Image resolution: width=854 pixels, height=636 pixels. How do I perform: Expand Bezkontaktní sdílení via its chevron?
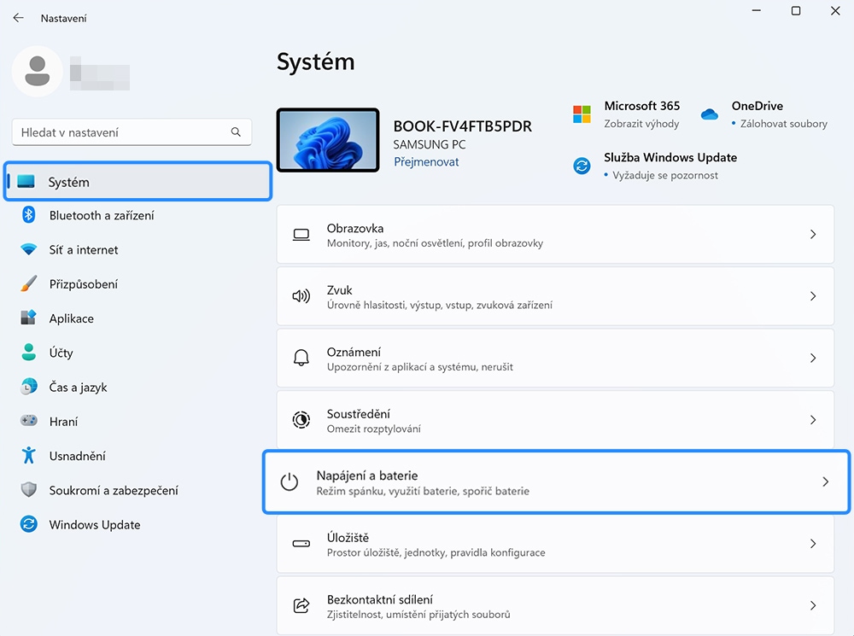[x=813, y=605]
